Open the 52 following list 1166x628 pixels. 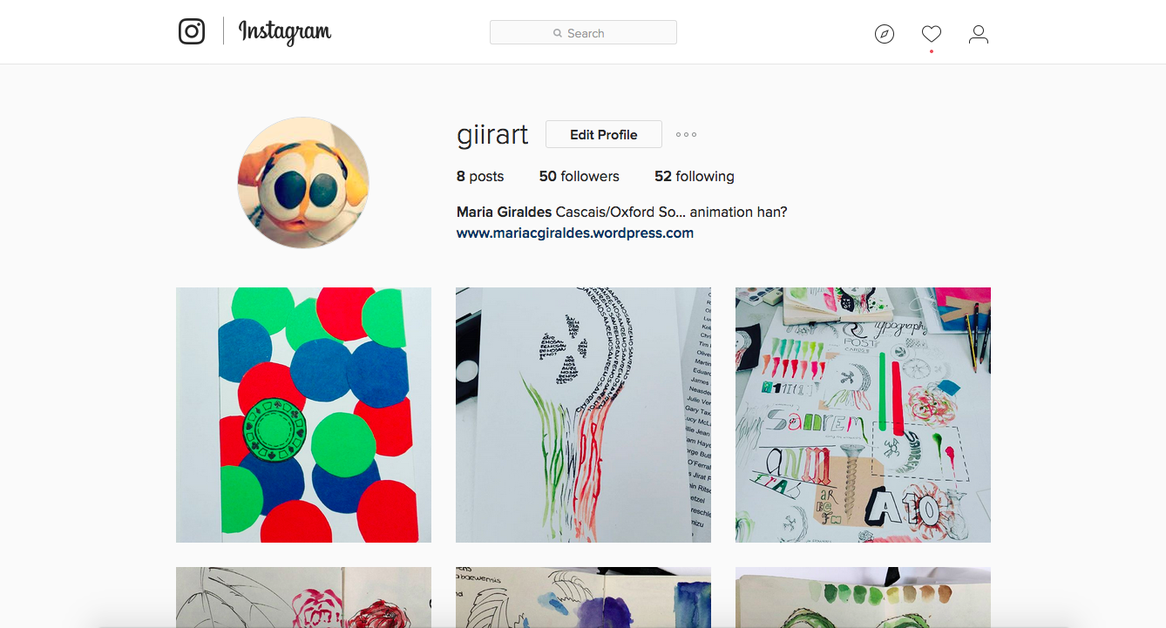click(x=694, y=176)
